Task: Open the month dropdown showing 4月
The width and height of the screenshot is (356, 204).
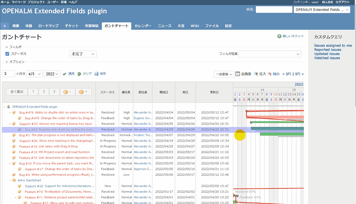Action: pyautogui.click(x=35, y=74)
